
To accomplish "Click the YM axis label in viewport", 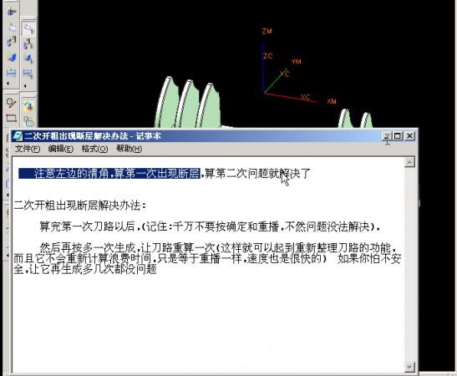I will tap(296, 62).
